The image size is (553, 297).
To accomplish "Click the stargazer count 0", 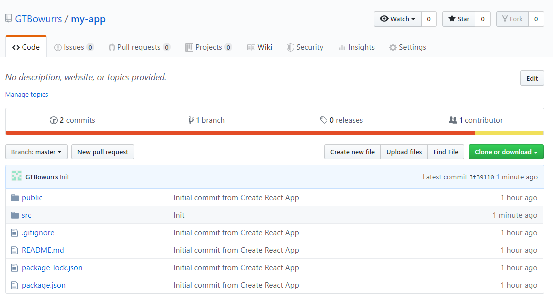I will tap(483, 19).
